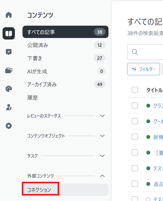Collapse 外部コンテンツ section
This screenshot has height=201, width=163.
point(102,176)
